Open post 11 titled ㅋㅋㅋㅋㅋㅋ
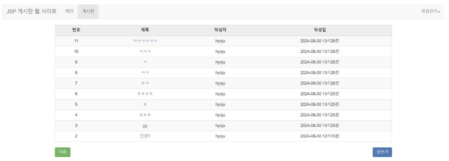Image resolution: width=449 pixels, height=161 pixels. [145, 41]
